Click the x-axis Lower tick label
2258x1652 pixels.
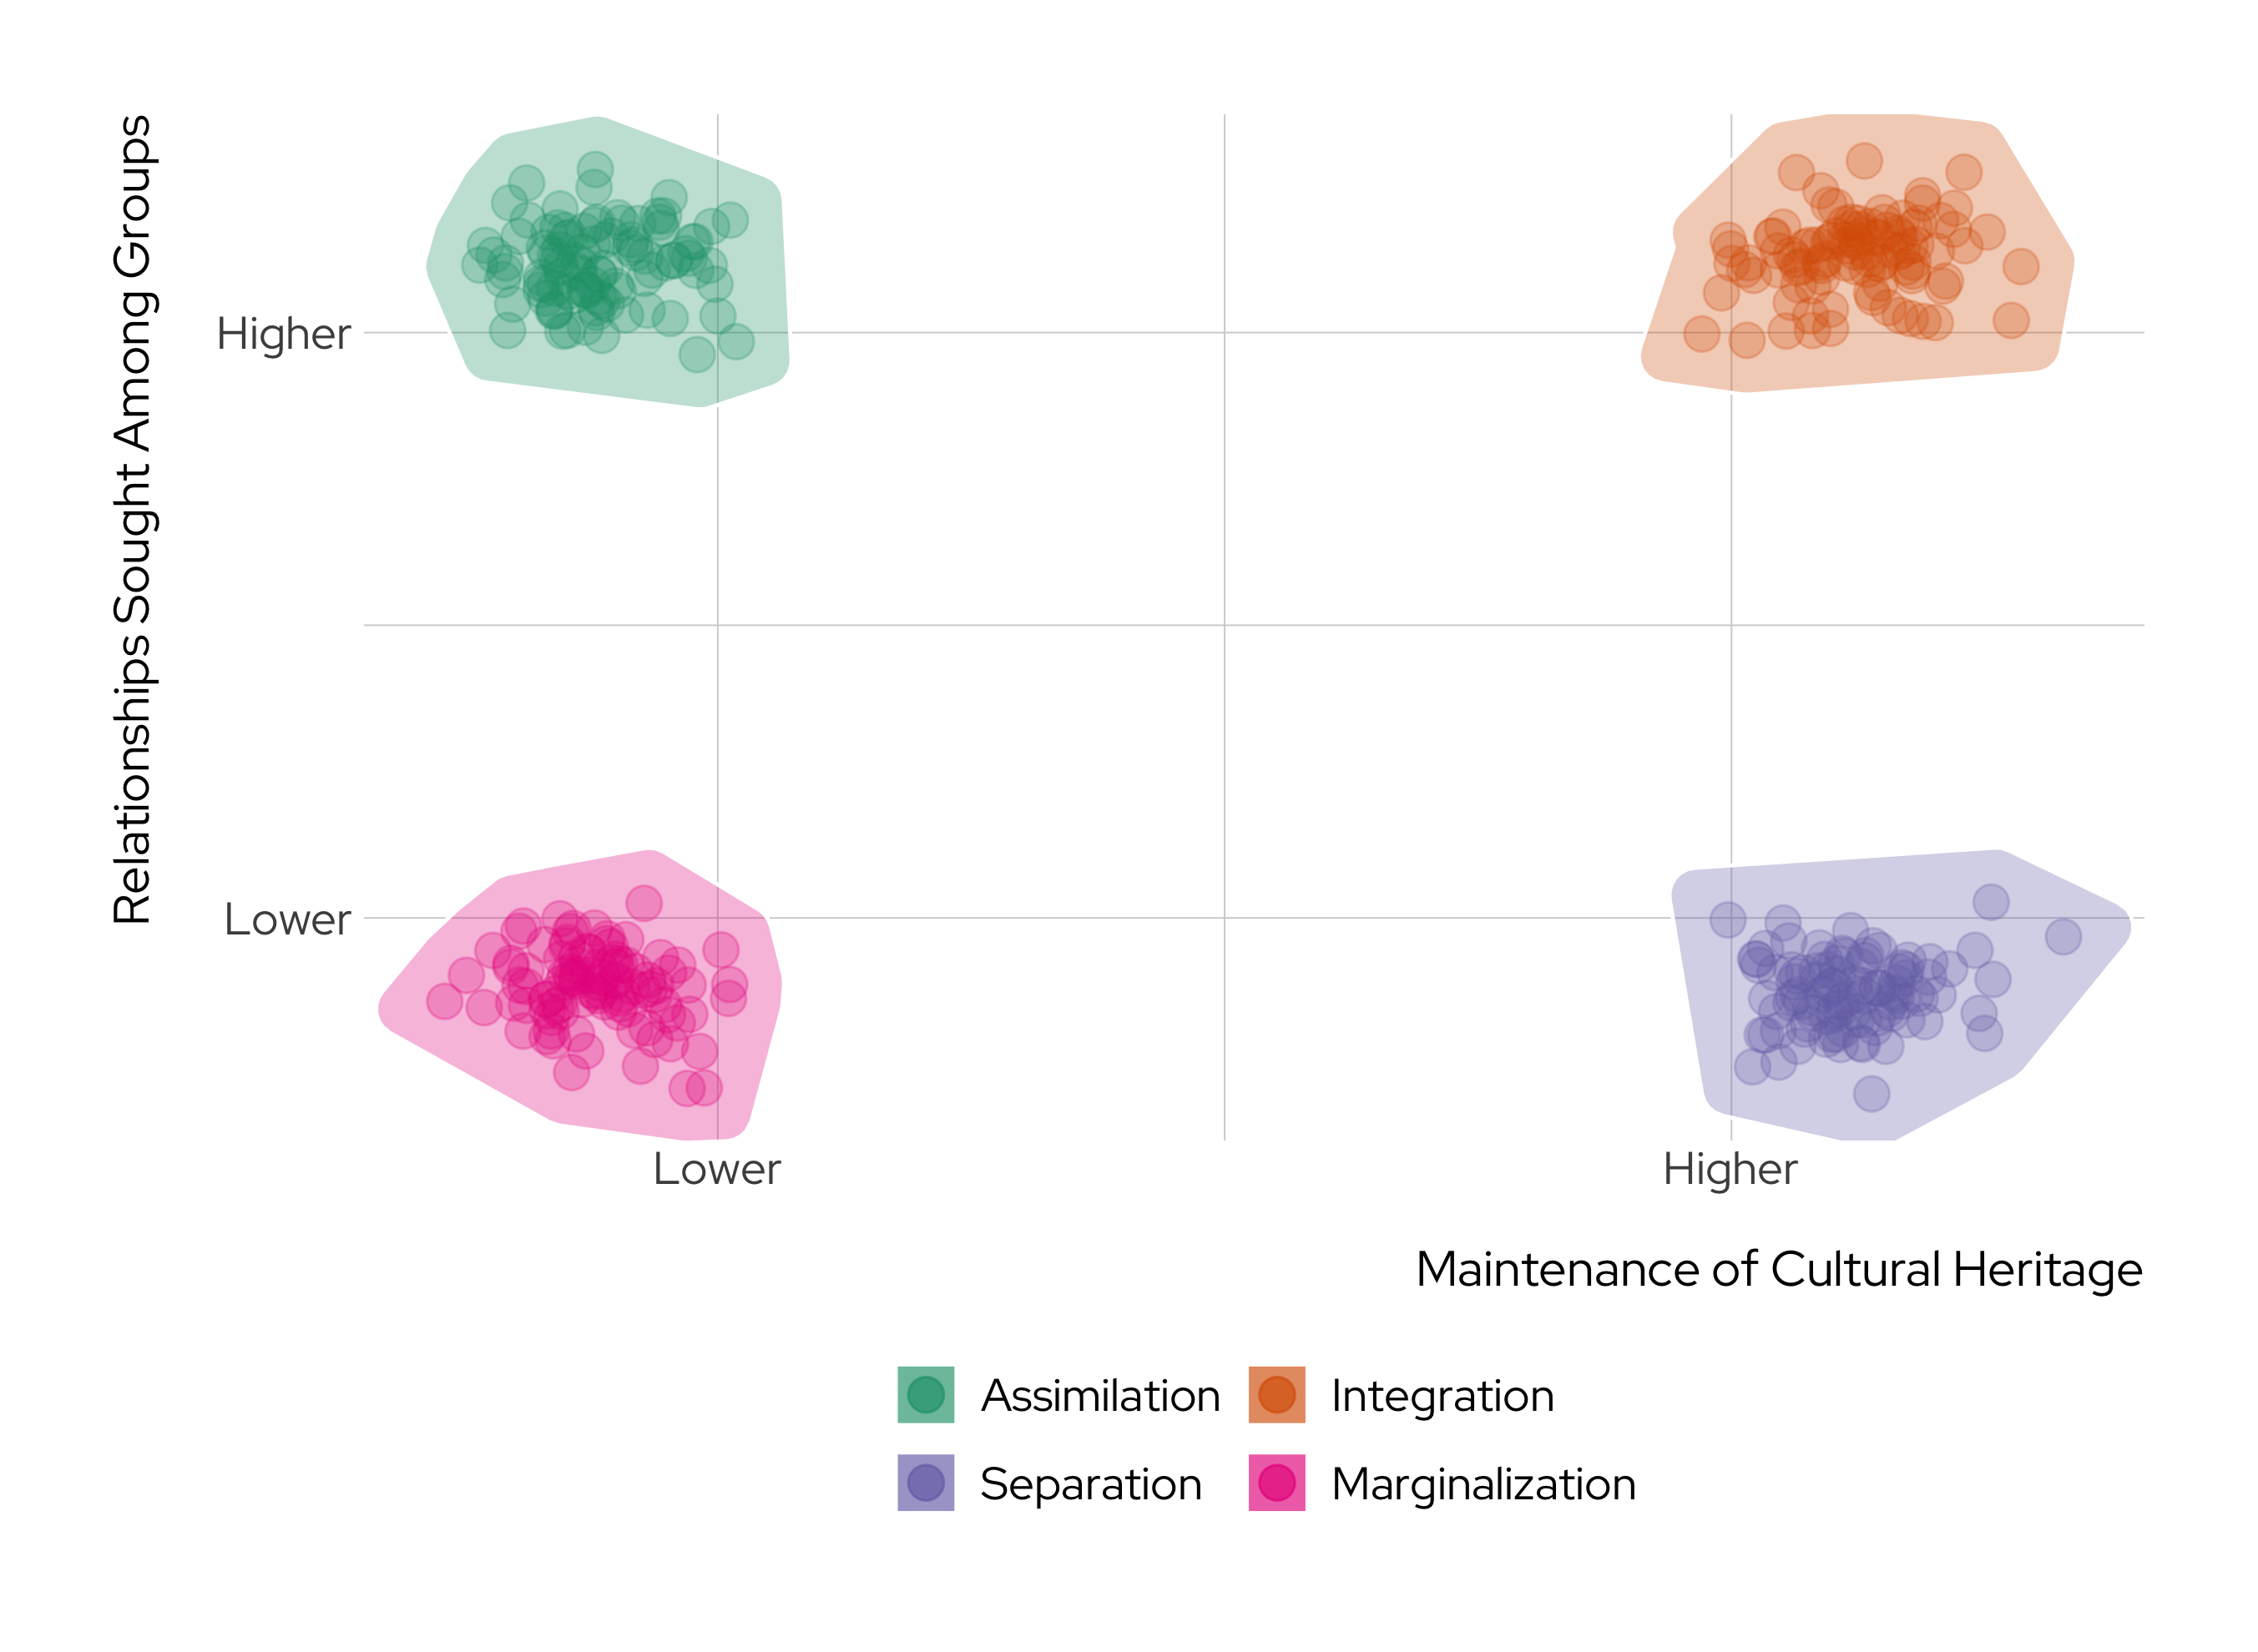pyautogui.click(x=716, y=1169)
